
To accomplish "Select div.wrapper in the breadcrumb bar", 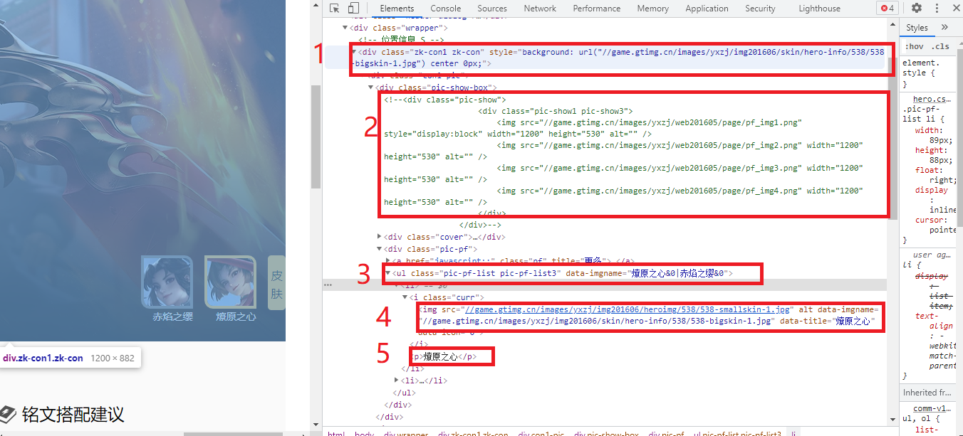I will point(406,432).
